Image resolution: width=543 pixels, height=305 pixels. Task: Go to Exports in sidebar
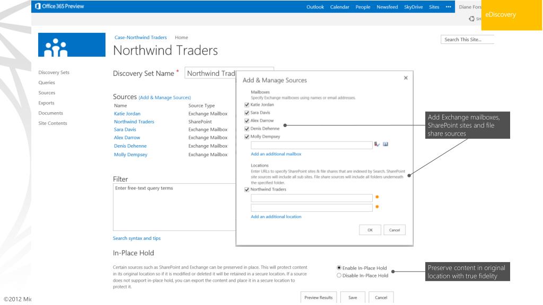coord(47,103)
